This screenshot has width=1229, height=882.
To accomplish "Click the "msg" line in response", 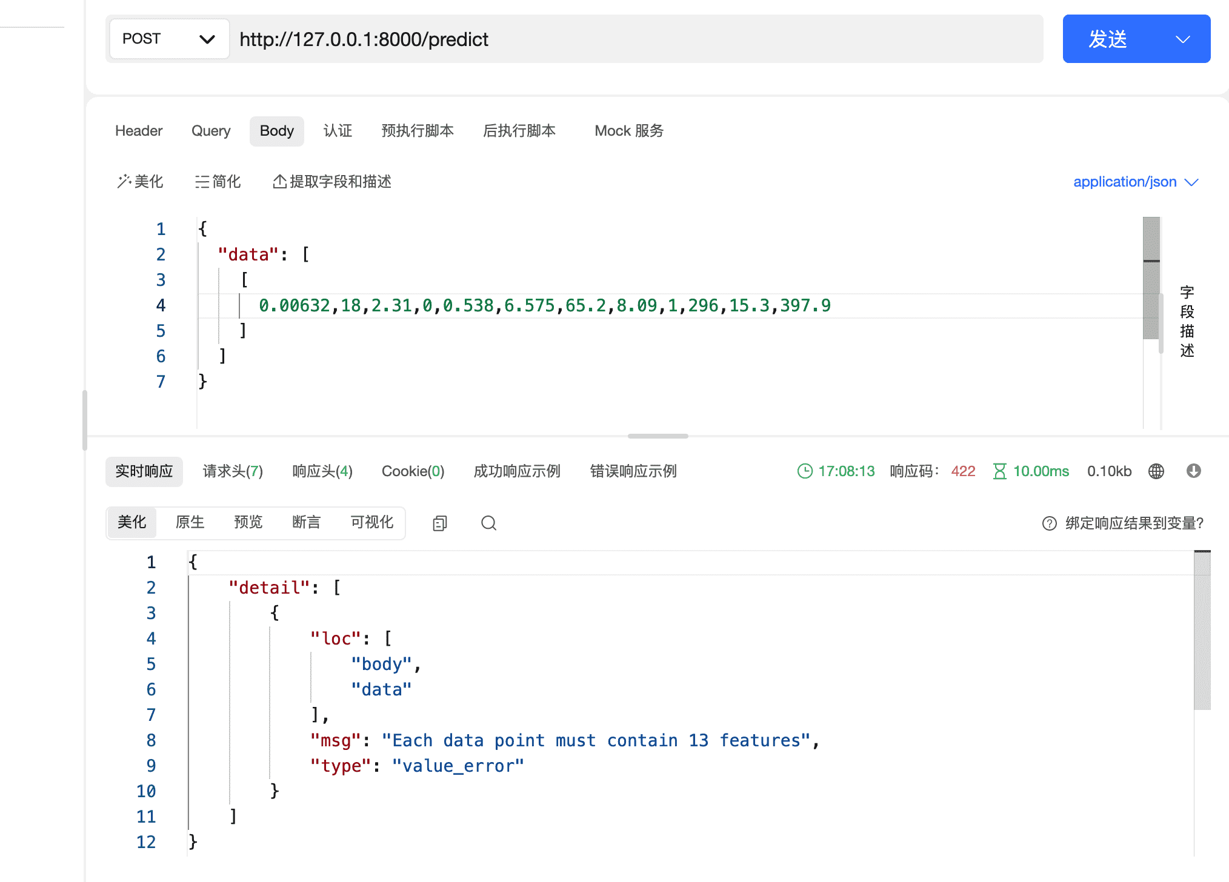I will 565,740.
